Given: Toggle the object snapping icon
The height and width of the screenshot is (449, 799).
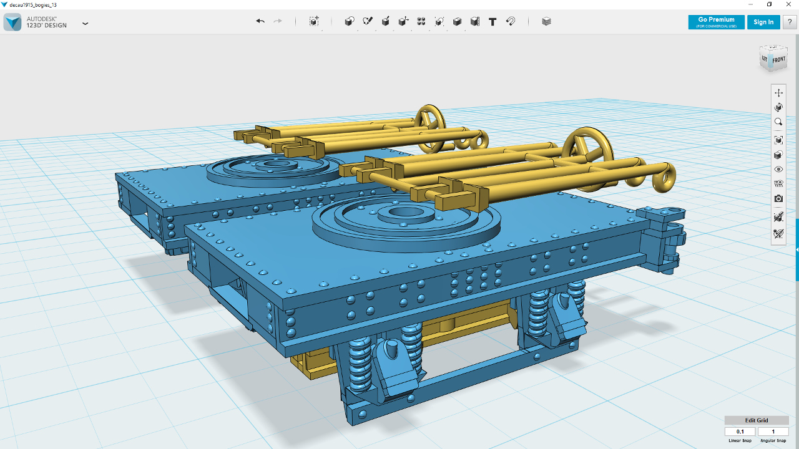Looking at the screenshot, I should pyautogui.click(x=778, y=217).
